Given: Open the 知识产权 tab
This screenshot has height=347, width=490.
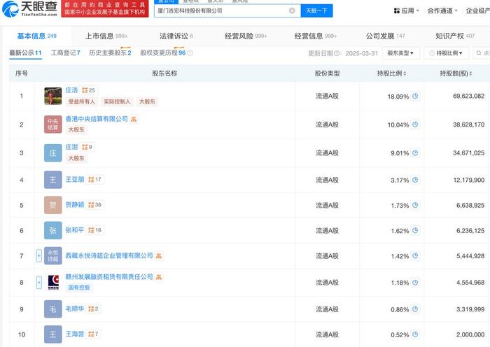Looking at the screenshot, I should coord(455,36).
